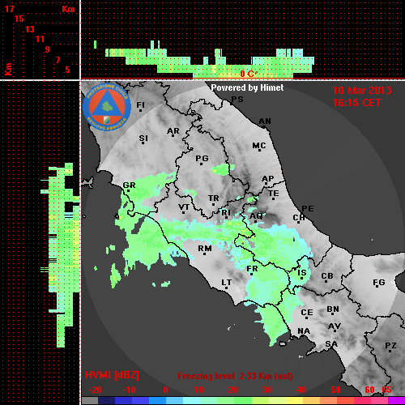Image resolution: width=405 pixels, height=405 pixels.
Task: Click the '0 C°' freezing line label
Action: click(248, 74)
